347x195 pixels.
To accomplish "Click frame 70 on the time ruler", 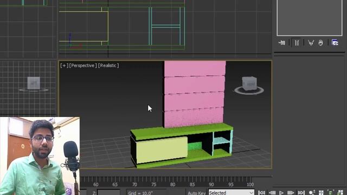I will (134, 184).
